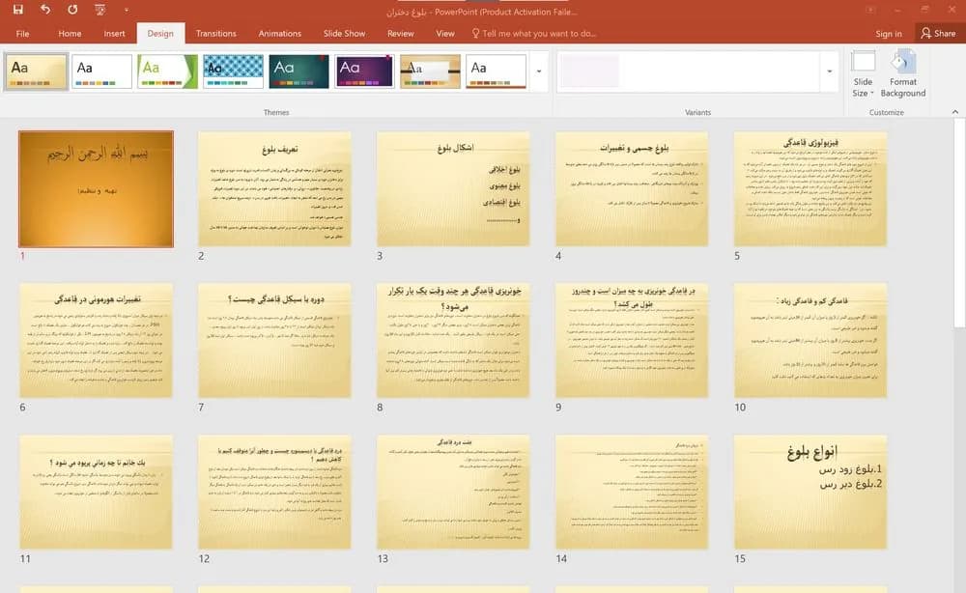Select the first variant thumbnail
966x593 pixels.
tap(590, 71)
